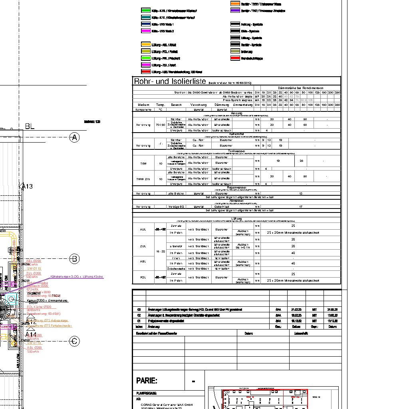Click the grid axis marker B circle
The image size is (409, 409).
(x=74, y=259)
